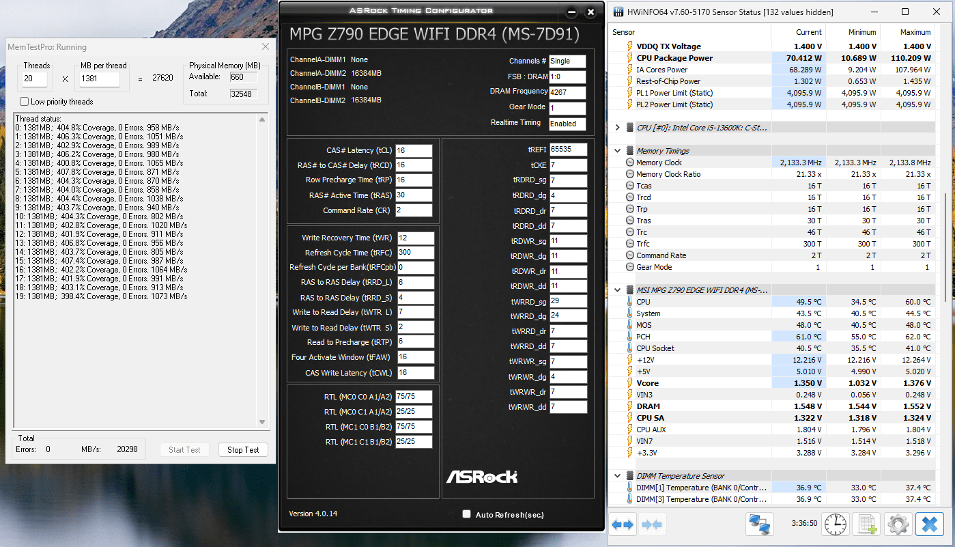
Task: Click HWiNFO expand columns blue arrows button
Action: pyautogui.click(x=623, y=524)
